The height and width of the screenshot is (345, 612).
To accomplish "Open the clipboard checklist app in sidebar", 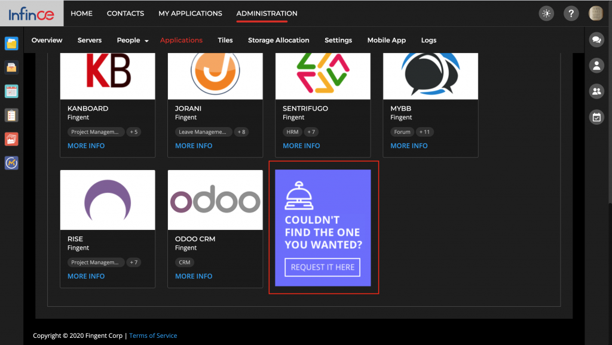I will point(11,115).
